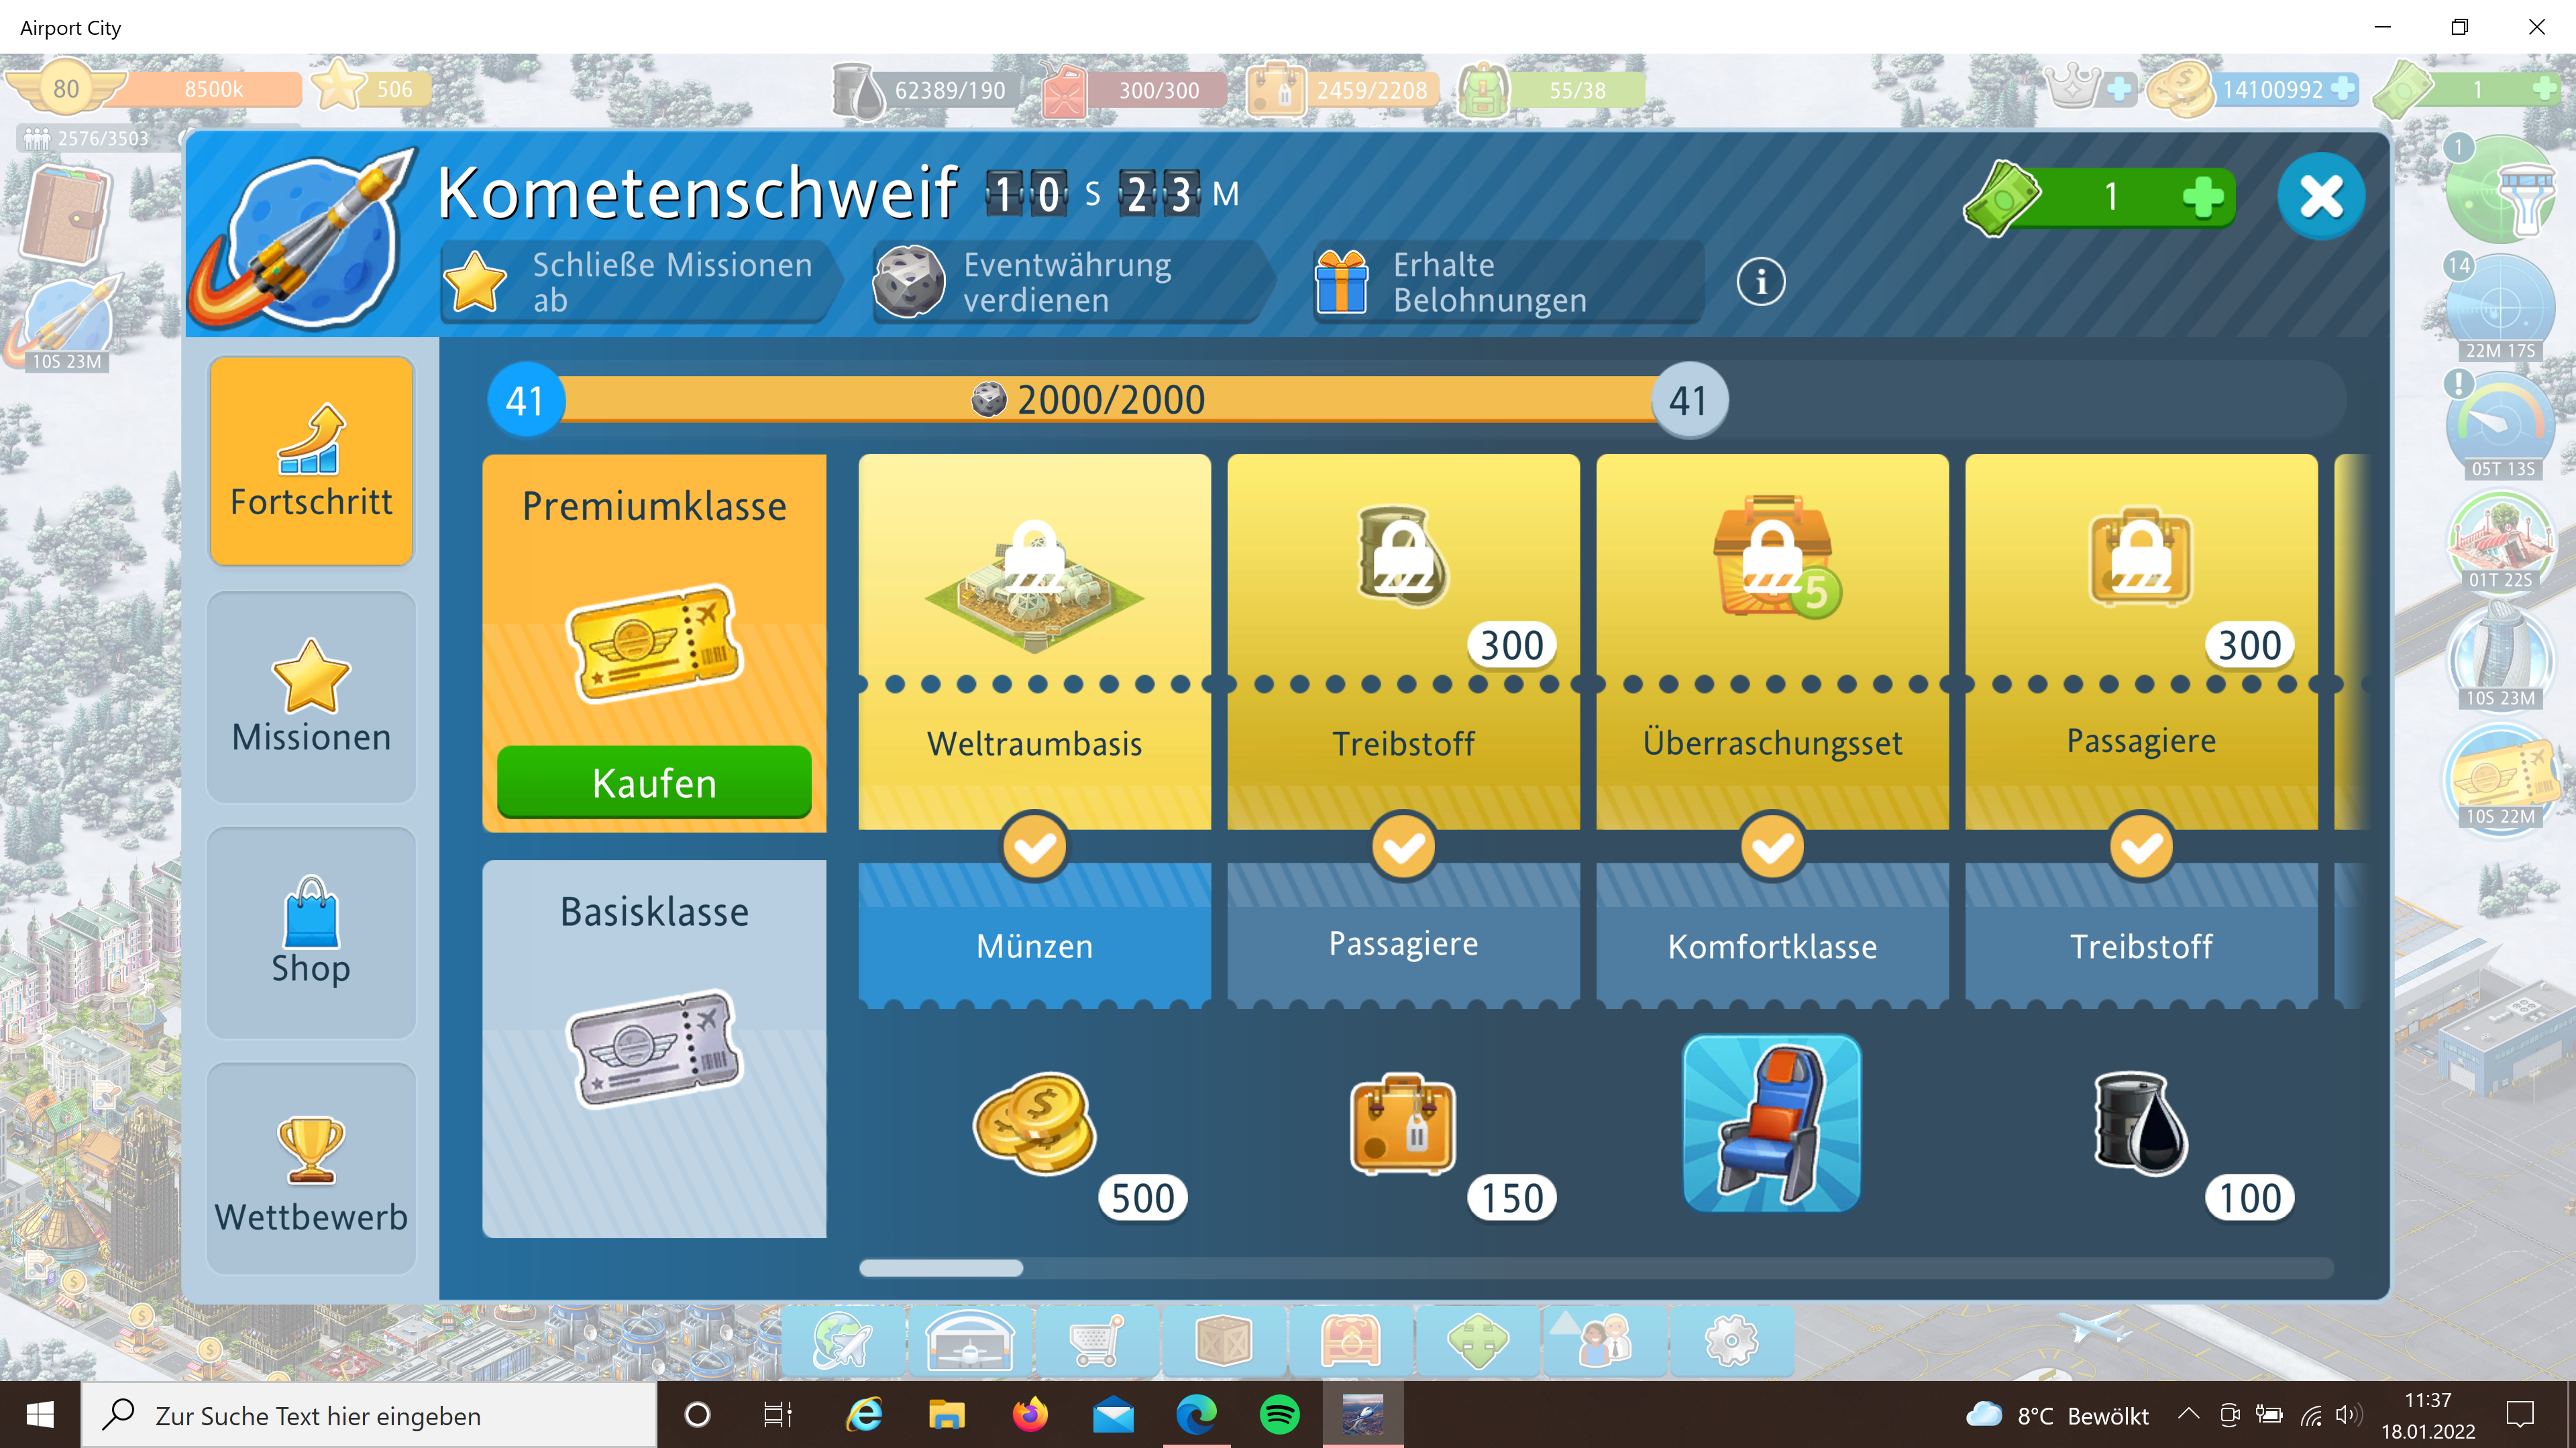Open the rocket event icon in the sidebar
The width and height of the screenshot is (2576, 1448).
pos(66,322)
